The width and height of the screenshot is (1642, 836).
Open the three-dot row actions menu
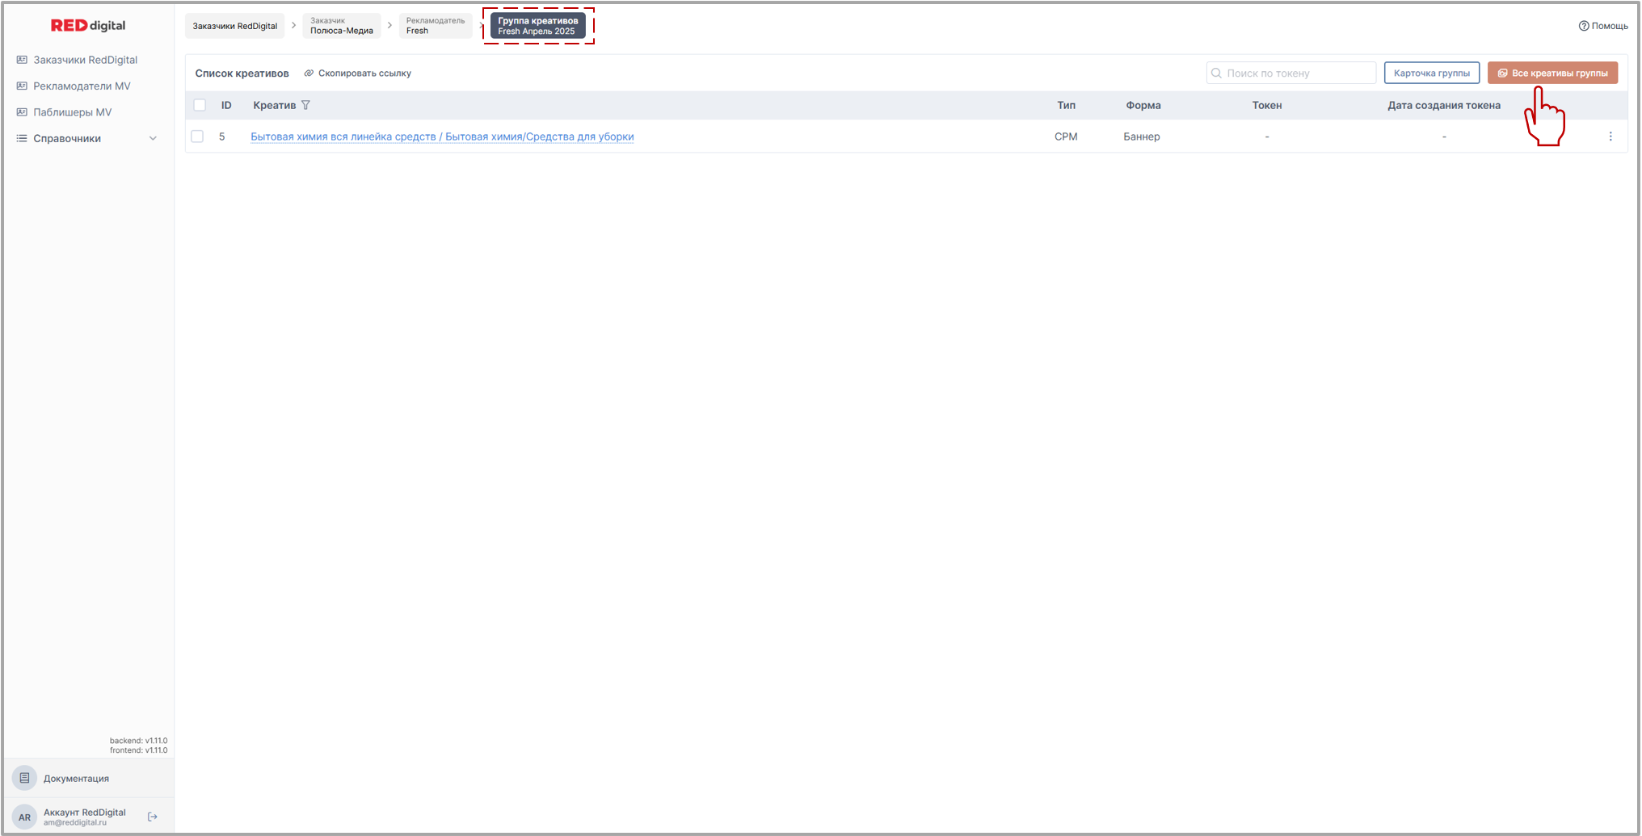tap(1610, 137)
